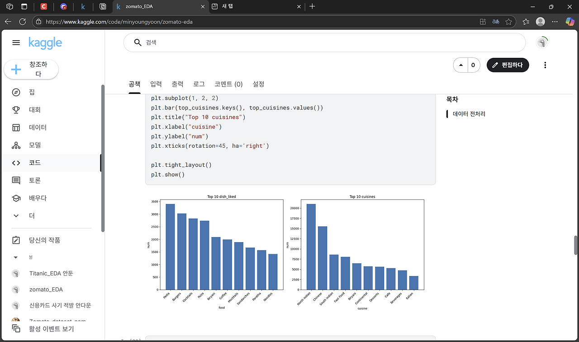The image size is (579, 342).
Task: Add page to favorites with star icon
Action: coord(508,21)
